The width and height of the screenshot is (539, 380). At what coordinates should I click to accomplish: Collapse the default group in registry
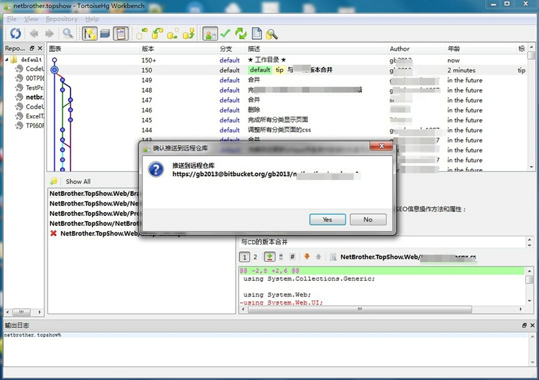[x=7, y=60]
